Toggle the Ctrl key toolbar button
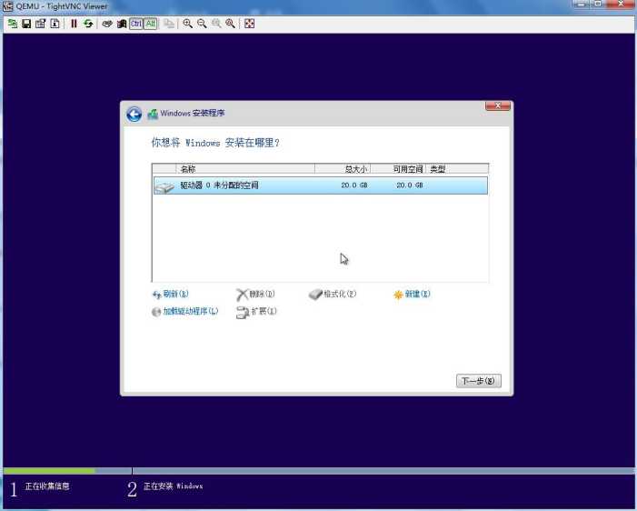 click(x=136, y=24)
